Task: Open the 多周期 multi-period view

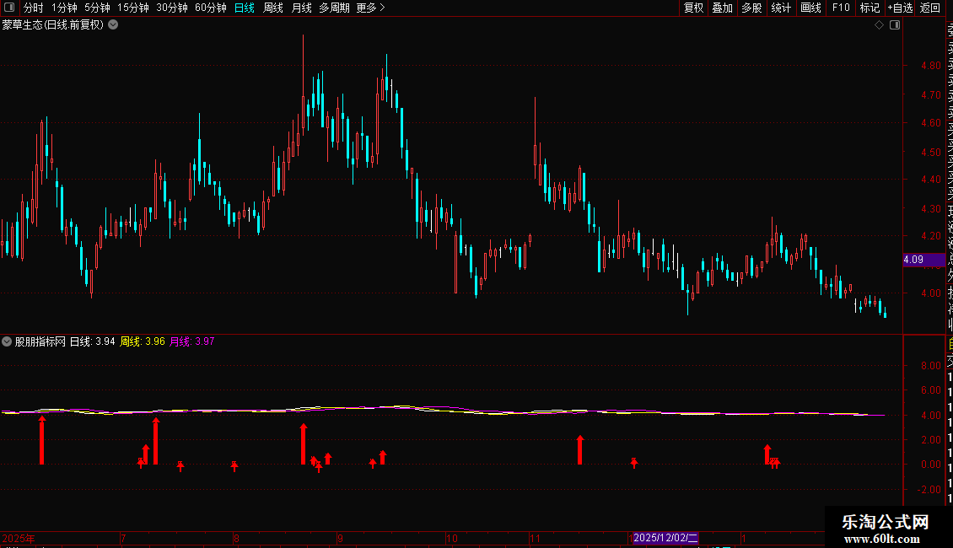Action: click(x=334, y=8)
